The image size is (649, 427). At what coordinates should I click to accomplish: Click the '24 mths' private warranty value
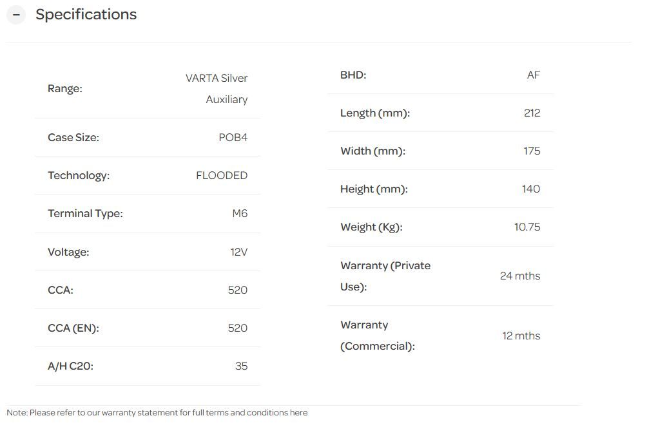point(519,276)
